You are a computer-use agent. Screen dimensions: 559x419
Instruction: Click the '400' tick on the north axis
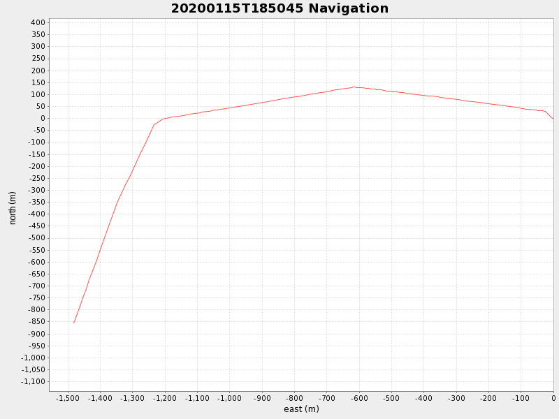[x=38, y=22]
